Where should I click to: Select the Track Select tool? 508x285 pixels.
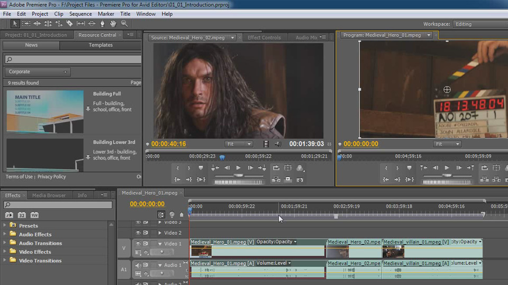pyautogui.click(x=26, y=24)
